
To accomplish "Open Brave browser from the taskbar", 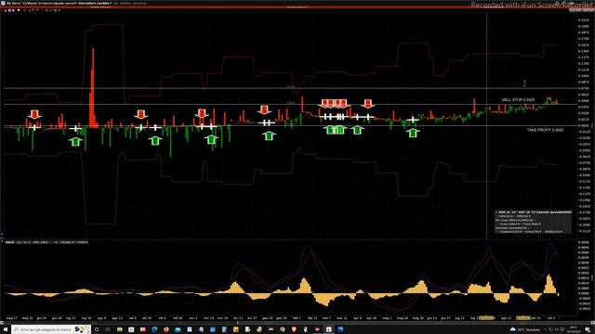I will point(294,329).
